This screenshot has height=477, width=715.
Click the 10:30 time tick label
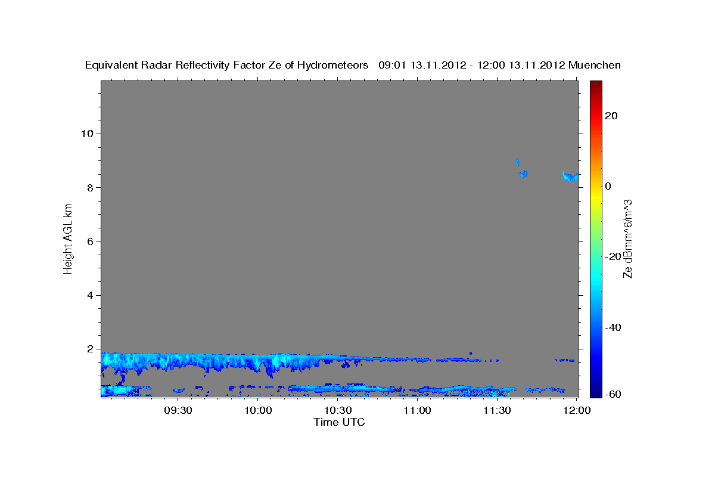coord(337,410)
